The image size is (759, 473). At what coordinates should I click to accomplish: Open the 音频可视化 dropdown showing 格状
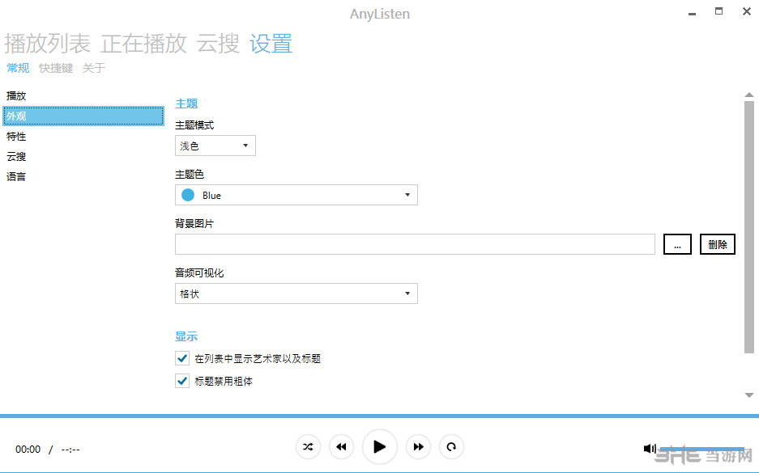tap(296, 294)
